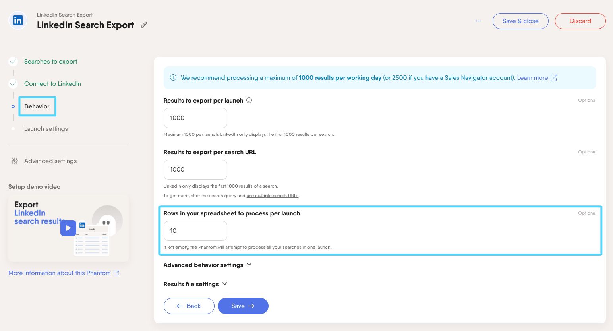
Task: Click the pencil icon to rename Phantom
Action: click(x=144, y=25)
